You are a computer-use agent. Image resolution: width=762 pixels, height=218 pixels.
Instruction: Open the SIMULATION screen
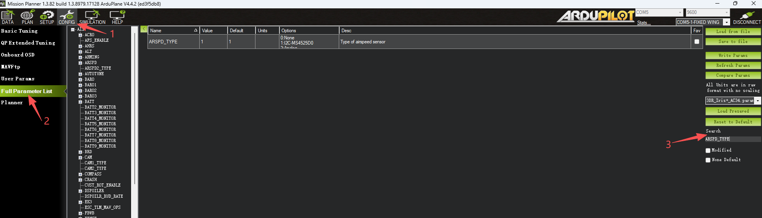coord(92,17)
